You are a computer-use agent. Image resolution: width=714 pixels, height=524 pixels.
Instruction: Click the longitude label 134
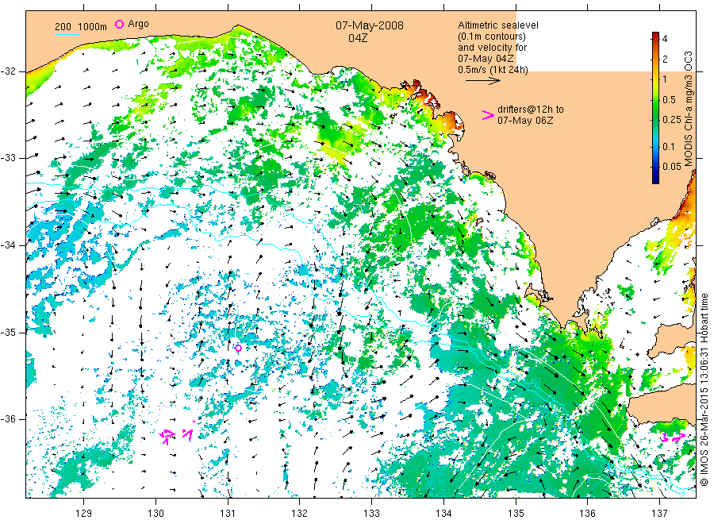coord(443,513)
